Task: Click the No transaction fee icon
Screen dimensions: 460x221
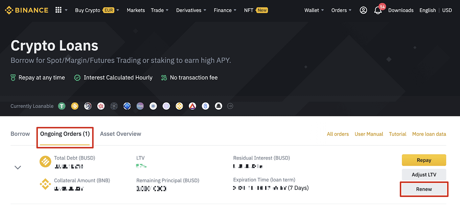Action: coord(164,78)
